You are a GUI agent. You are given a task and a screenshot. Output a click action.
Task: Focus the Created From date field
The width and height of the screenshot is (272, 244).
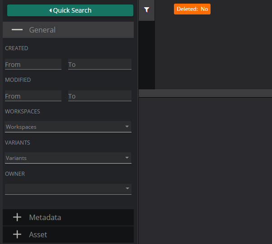(x=33, y=65)
